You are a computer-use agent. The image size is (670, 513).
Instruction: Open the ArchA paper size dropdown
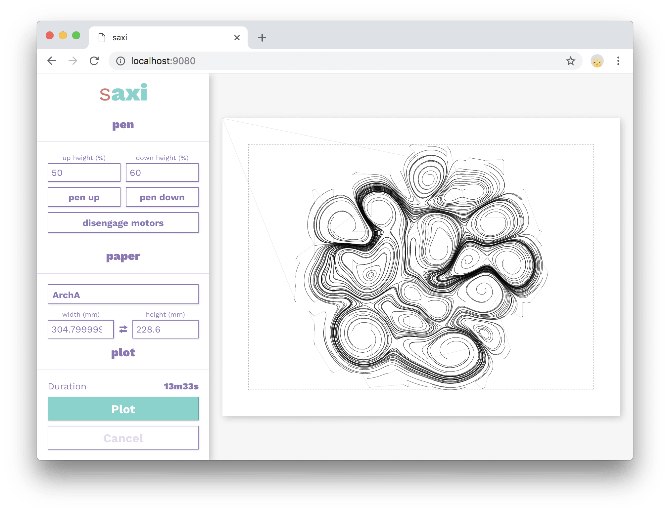pos(123,294)
